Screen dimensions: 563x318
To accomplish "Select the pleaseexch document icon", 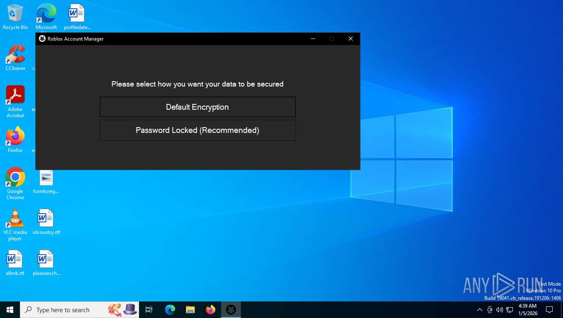I will tap(46, 263).
